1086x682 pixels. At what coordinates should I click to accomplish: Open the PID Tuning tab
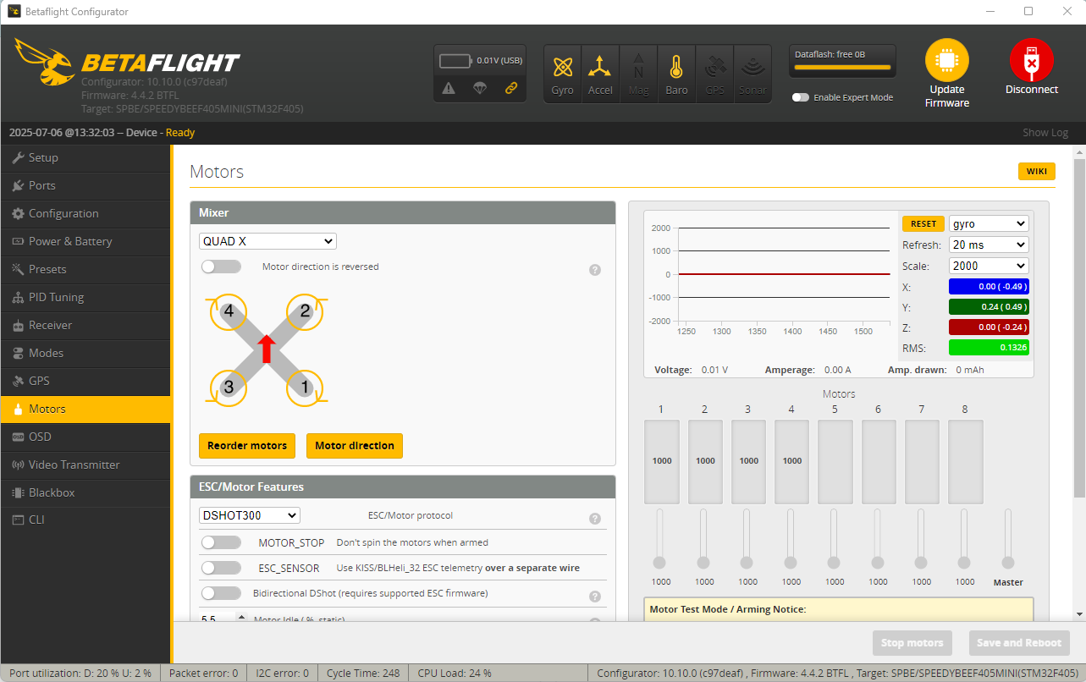[x=85, y=297]
